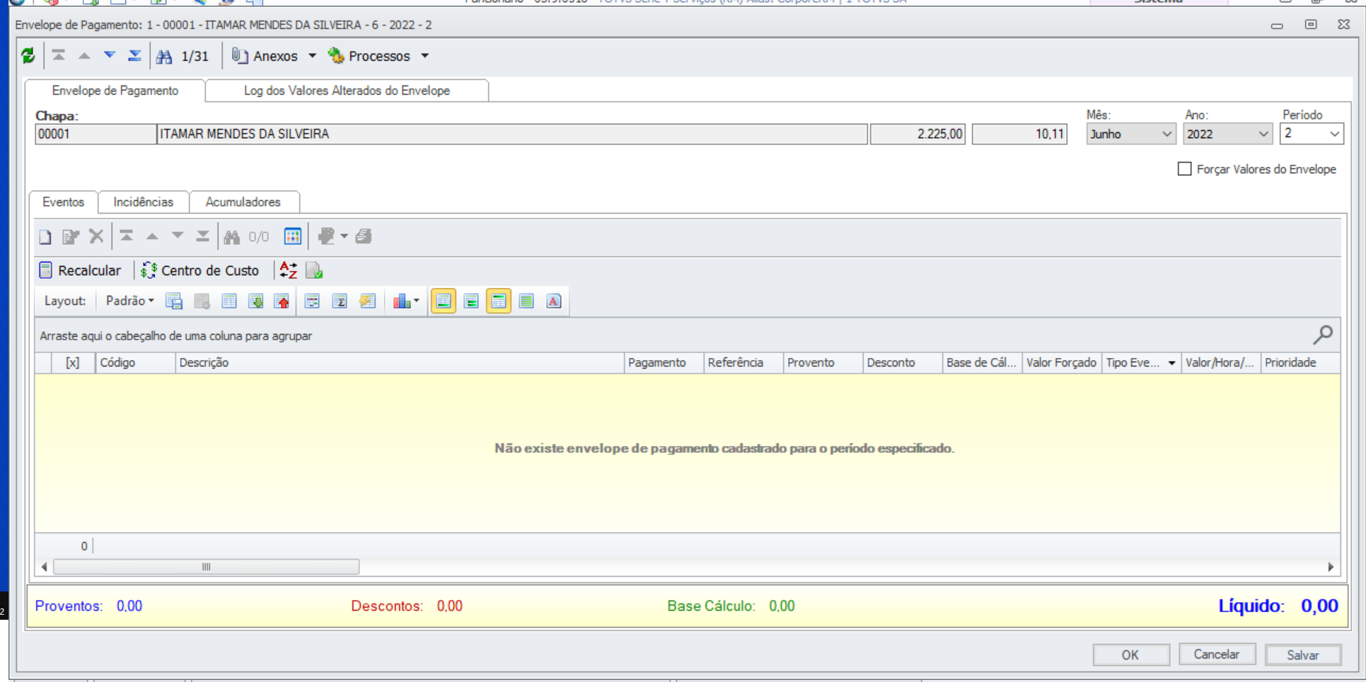This screenshot has height=682, width=1366.
Task: Sort by Descrição column header
Action: (x=400, y=362)
